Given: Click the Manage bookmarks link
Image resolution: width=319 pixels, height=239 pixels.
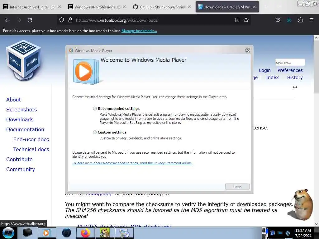Looking at the screenshot, I should tap(139, 31).
